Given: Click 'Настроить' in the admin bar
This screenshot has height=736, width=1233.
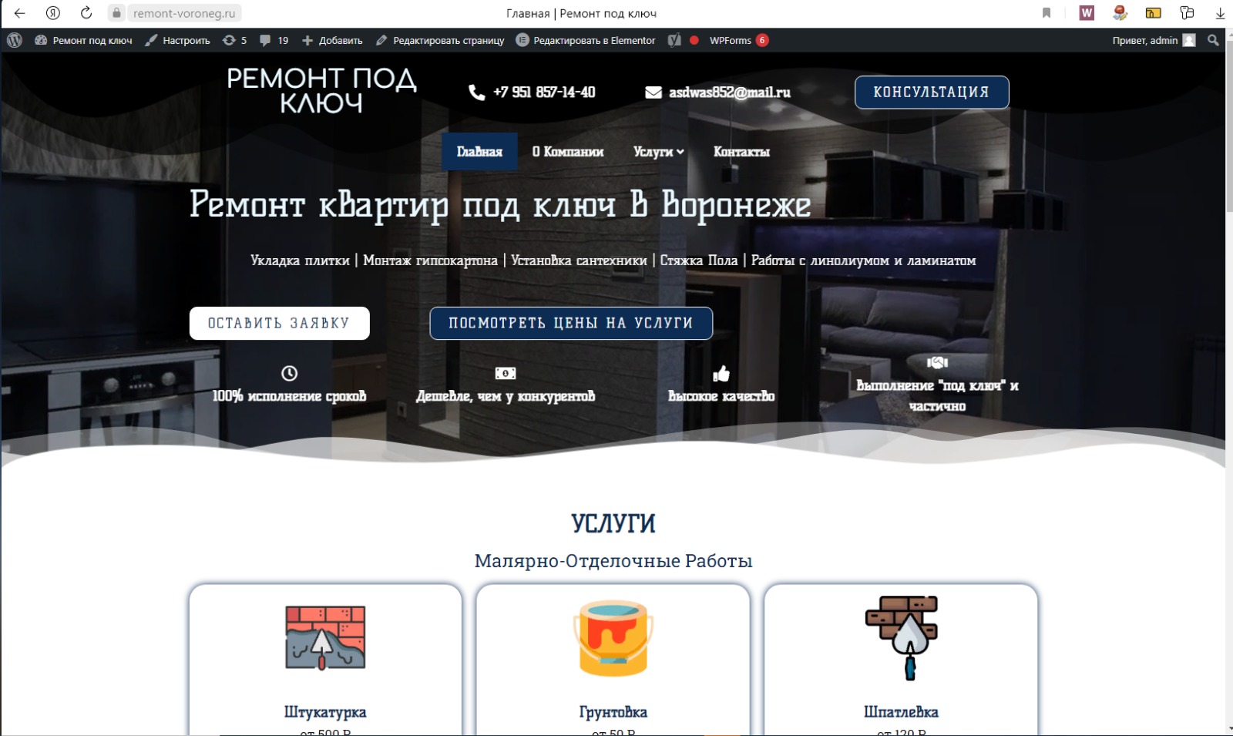Looking at the screenshot, I should pos(178,40).
